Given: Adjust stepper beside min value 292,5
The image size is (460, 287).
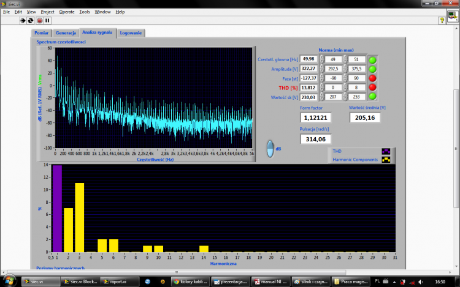Looking at the screenshot, I should (x=322, y=69).
